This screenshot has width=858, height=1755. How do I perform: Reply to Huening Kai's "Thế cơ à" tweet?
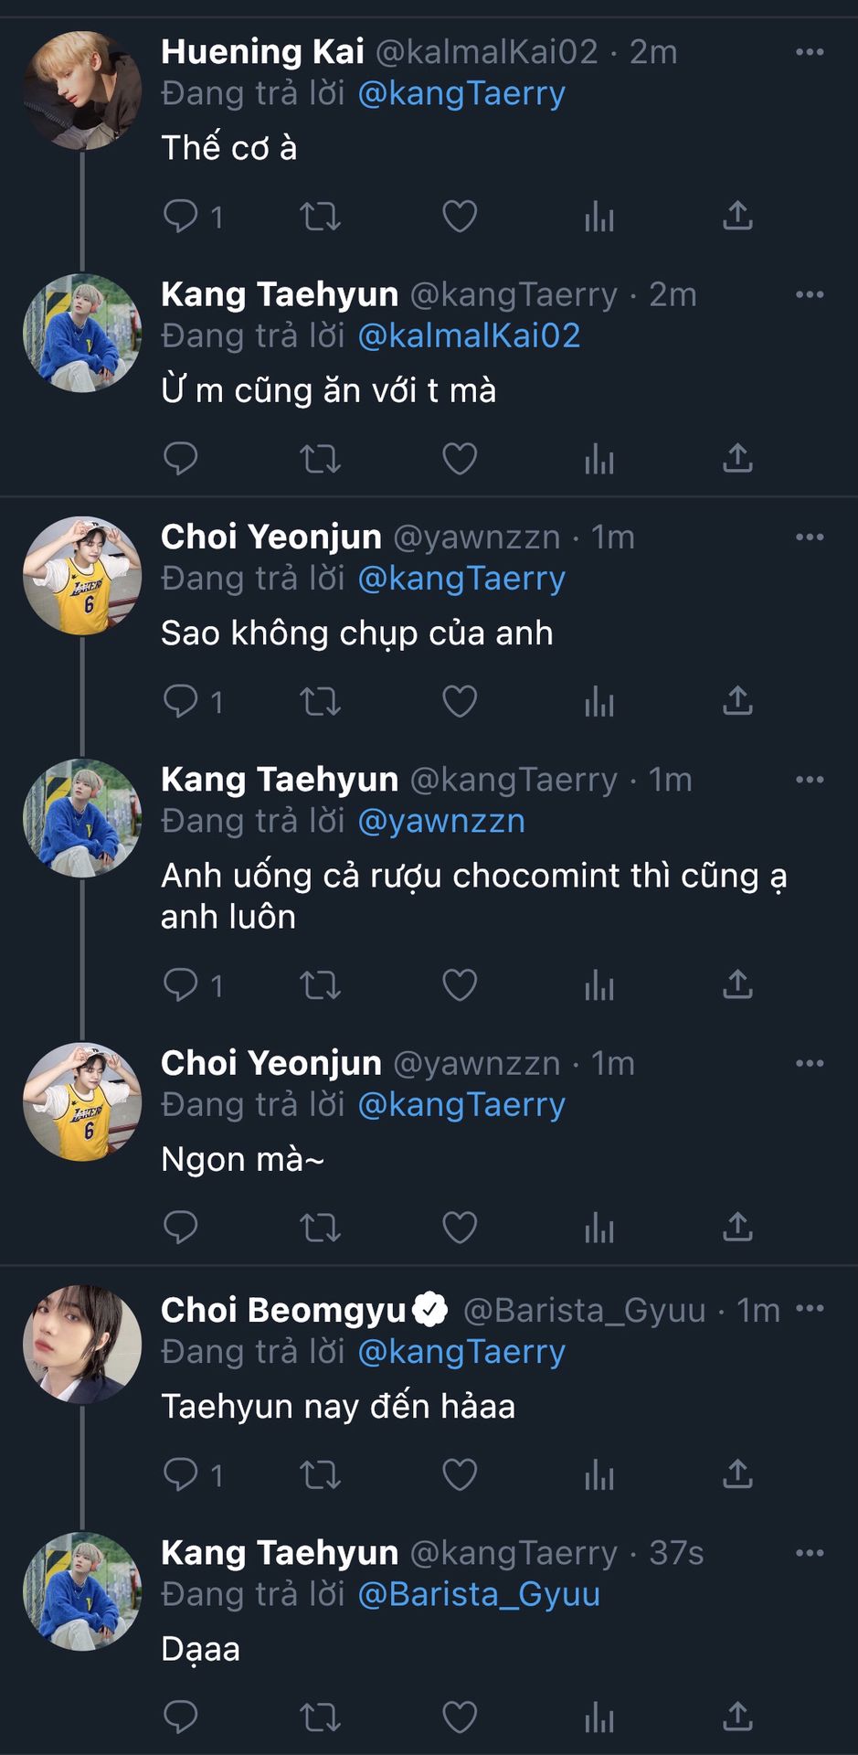click(181, 217)
